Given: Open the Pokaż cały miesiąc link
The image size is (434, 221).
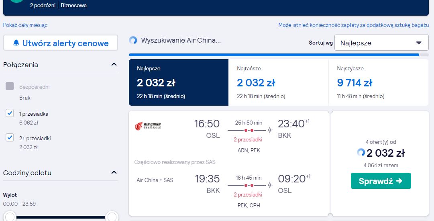Looking at the screenshot, I should point(25,25).
